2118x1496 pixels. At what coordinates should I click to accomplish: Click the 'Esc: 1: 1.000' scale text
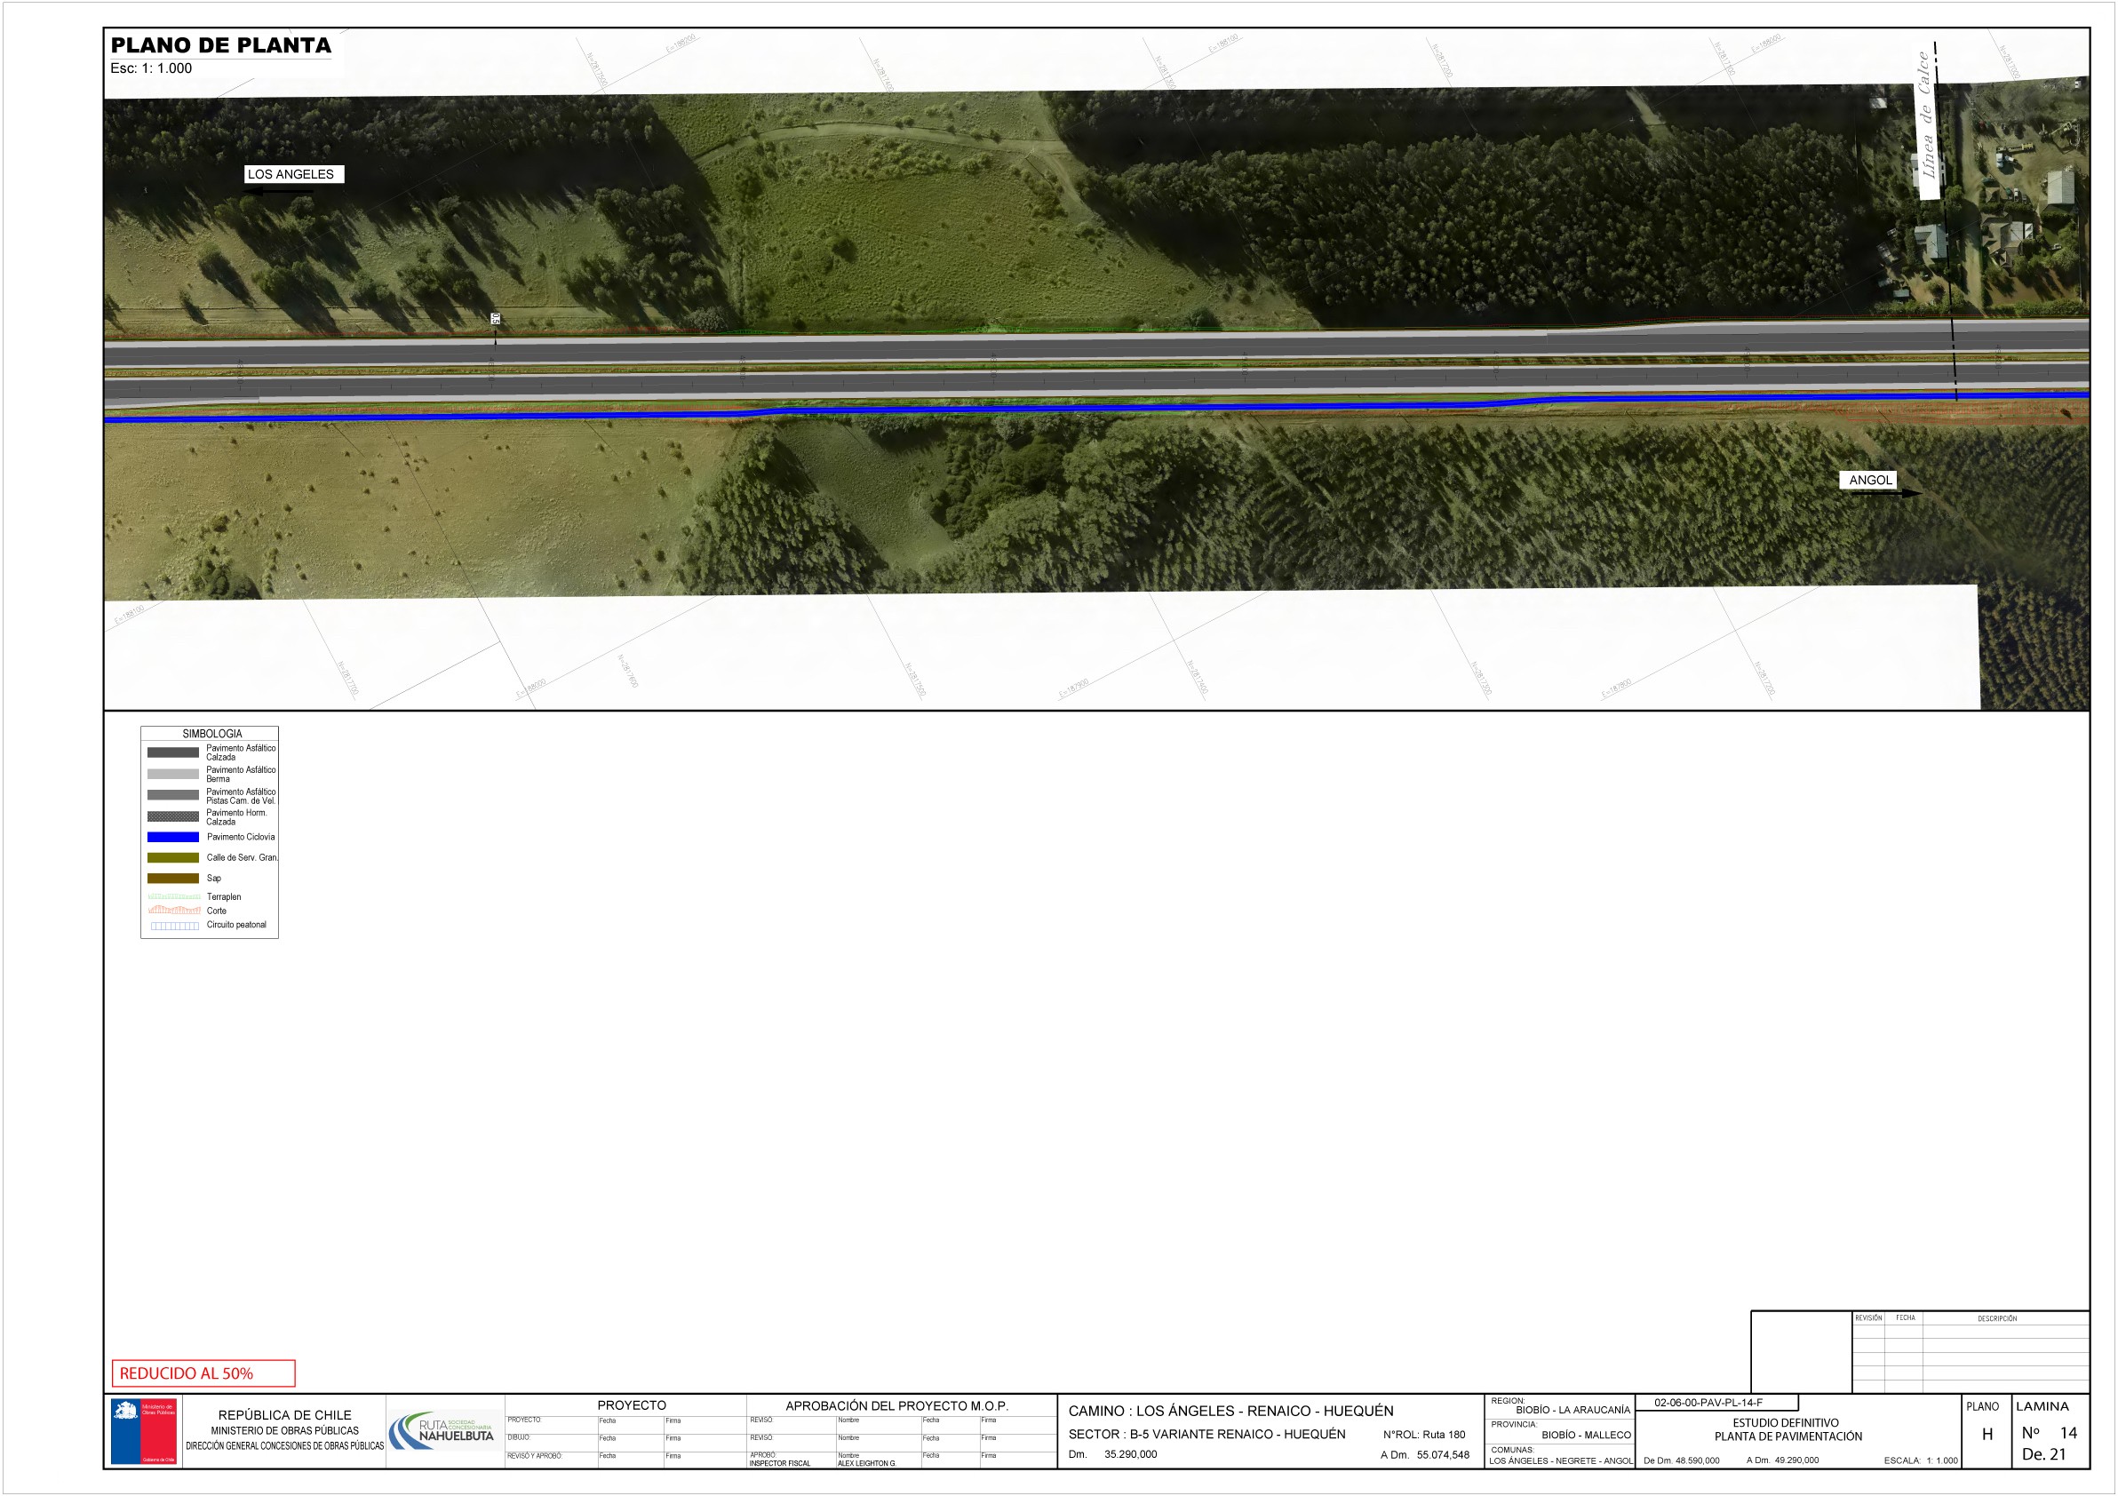(151, 68)
